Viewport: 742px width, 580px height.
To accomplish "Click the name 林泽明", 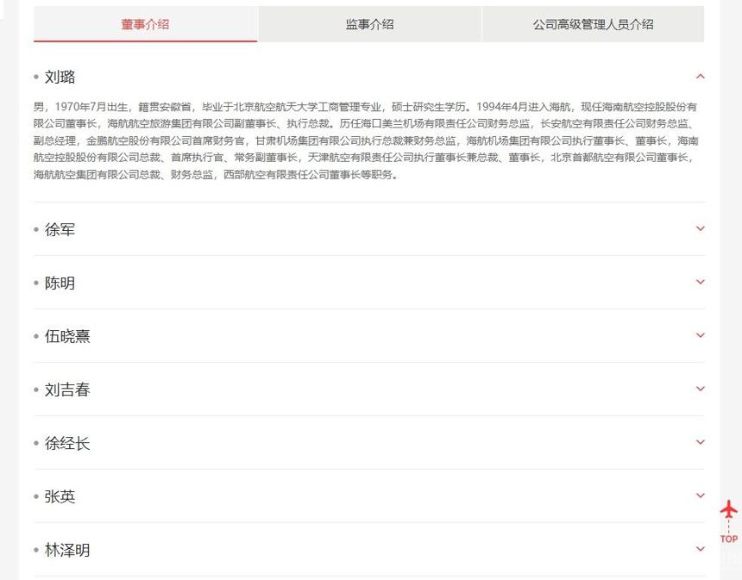I will tap(67, 550).
